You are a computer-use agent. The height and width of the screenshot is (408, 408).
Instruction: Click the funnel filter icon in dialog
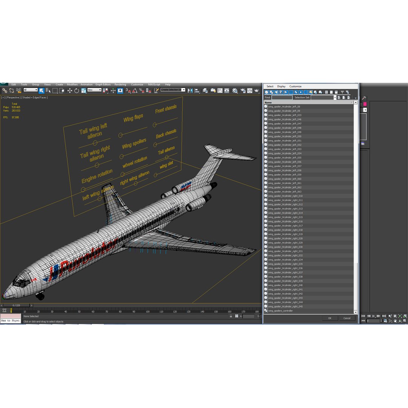pyautogui.click(x=342, y=92)
